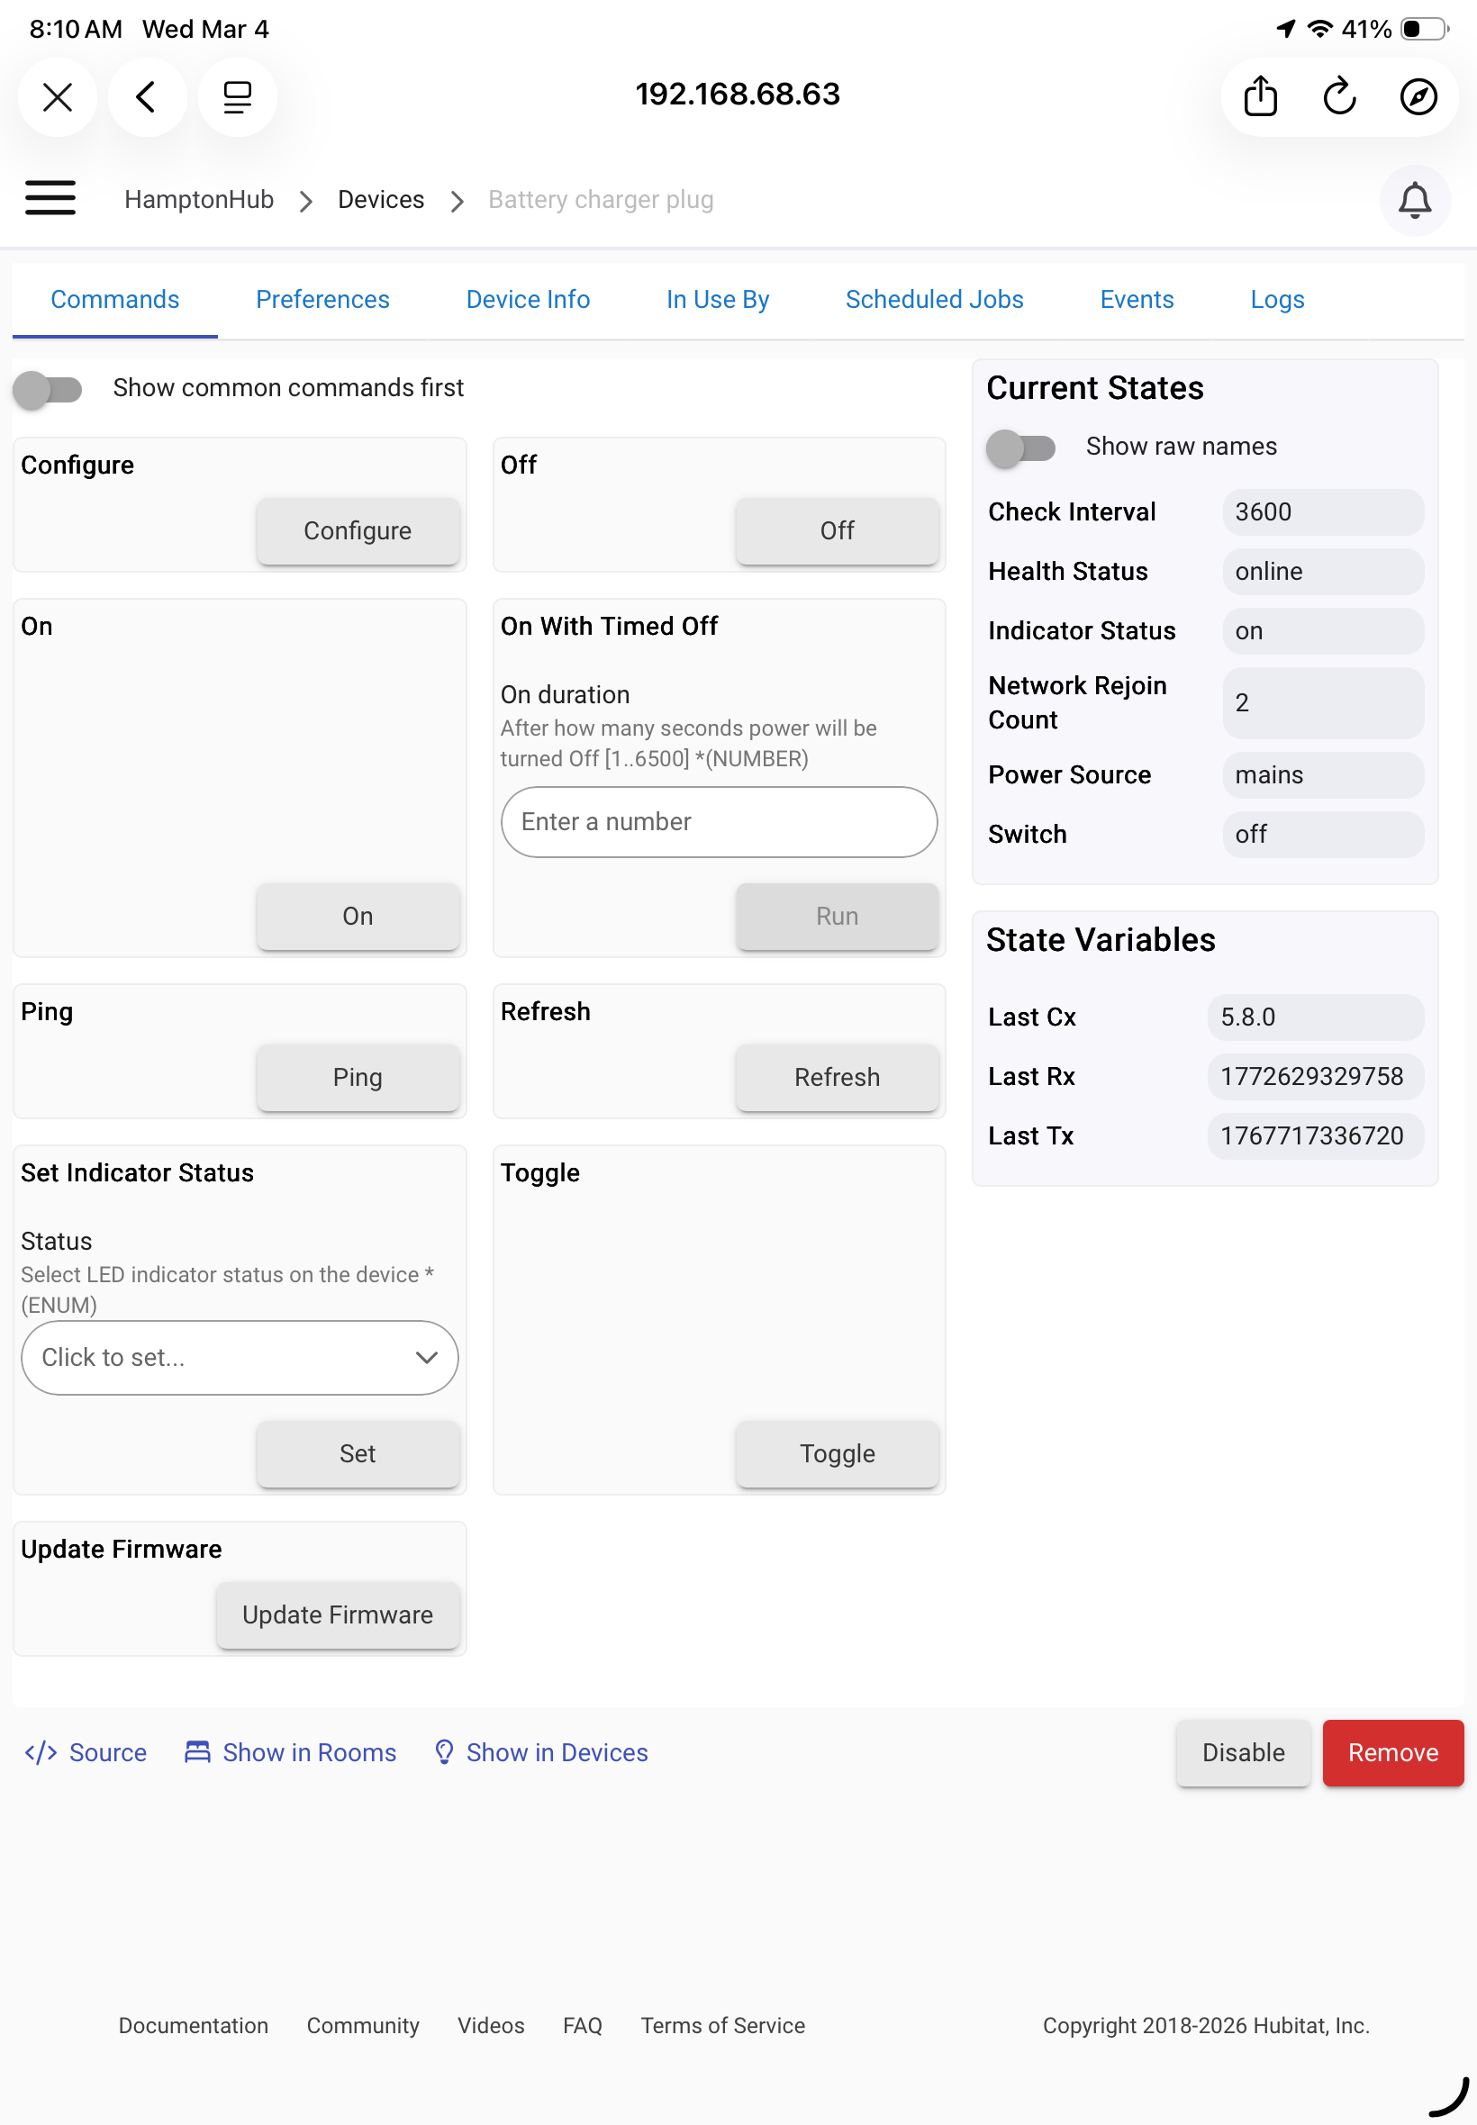Click the notifications bell icon

[1413, 201]
